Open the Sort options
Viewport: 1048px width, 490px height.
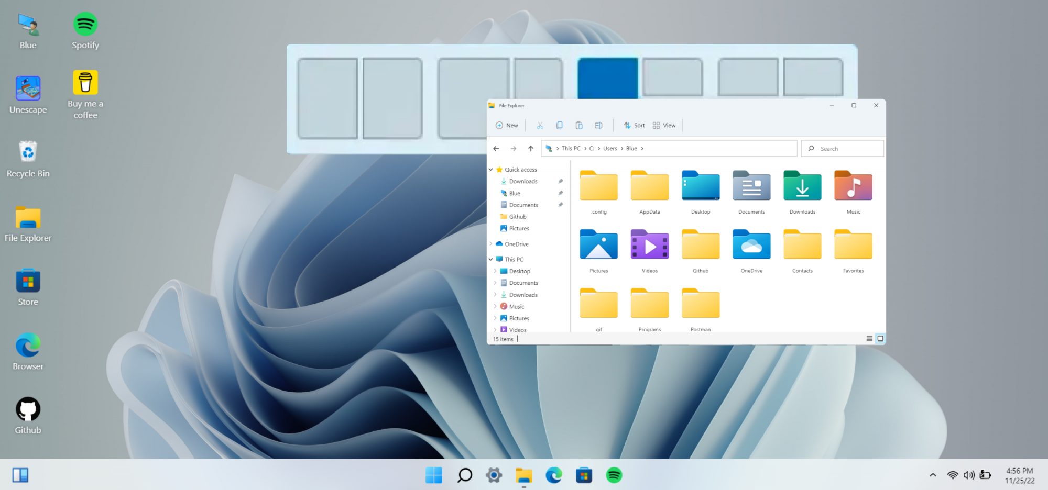634,126
